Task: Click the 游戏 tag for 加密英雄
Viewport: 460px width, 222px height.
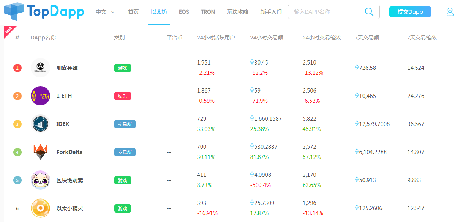Action: (x=122, y=68)
